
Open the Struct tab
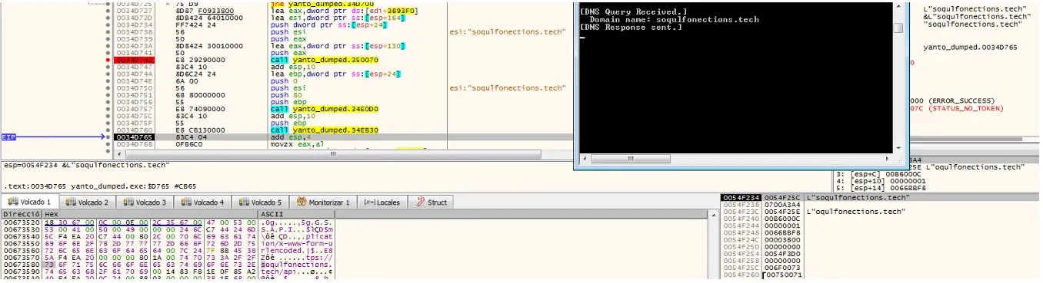point(432,202)
